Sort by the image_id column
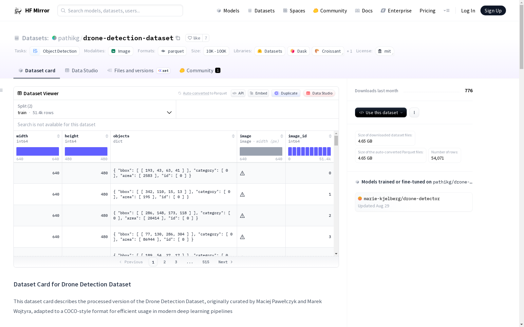524x327 pixels. (x=330, y=136)
